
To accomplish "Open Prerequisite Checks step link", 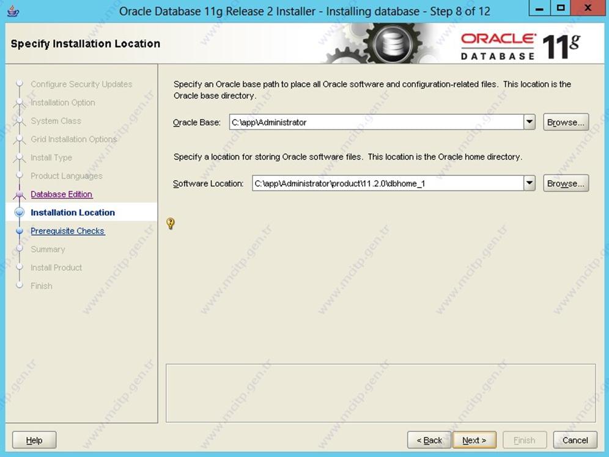I will 68,231.
